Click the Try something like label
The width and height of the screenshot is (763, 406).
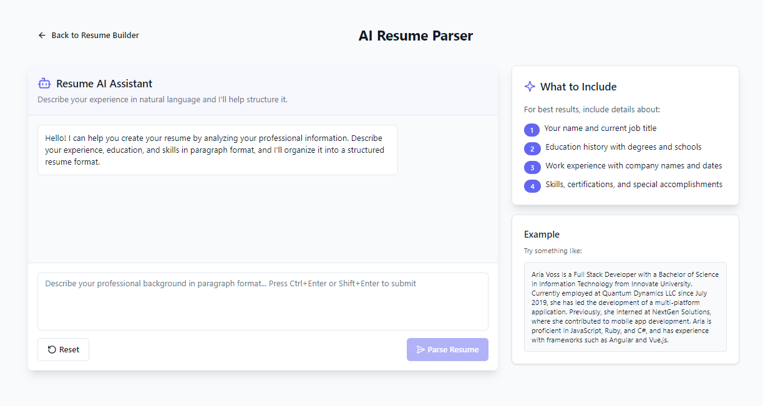click(x=553, y=250)
